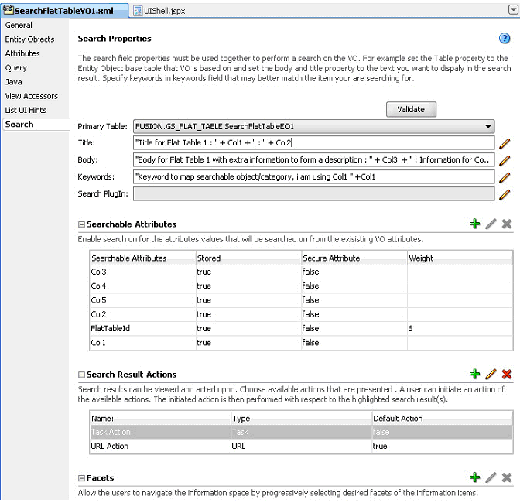Click the Default Action column header
520x503 pixels.
point(442,419)
